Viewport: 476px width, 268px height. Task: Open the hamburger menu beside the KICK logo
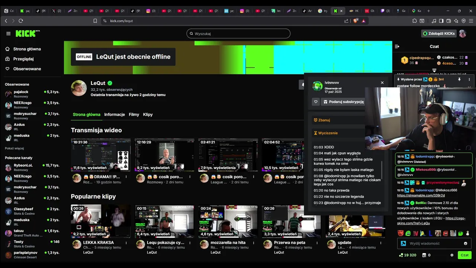pyautogui.click(x=8, y=33)
